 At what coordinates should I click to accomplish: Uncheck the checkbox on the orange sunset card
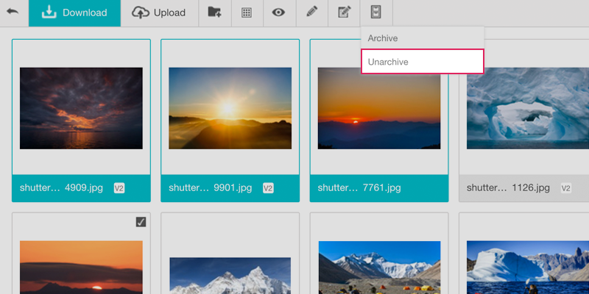point(141,223)
